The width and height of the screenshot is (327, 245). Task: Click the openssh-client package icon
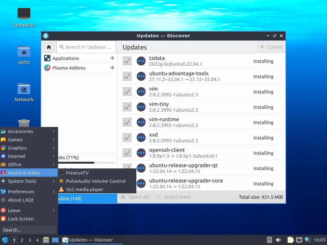click(141, 153)
